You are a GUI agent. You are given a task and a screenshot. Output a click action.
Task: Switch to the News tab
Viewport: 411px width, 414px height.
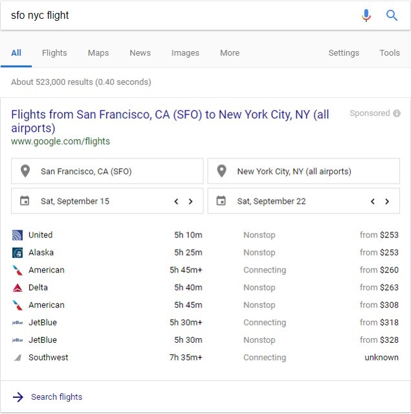(x=140, y=53)
